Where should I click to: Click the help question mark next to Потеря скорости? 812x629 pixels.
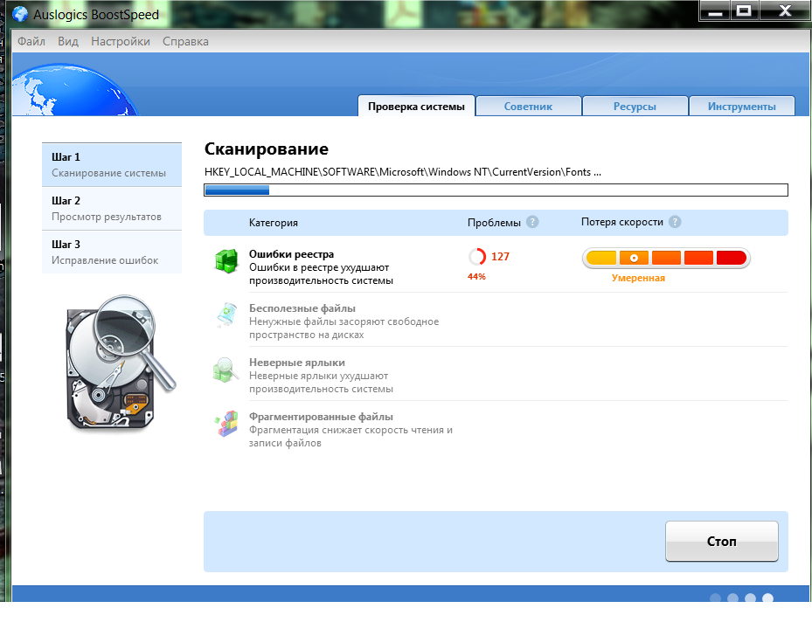675,222
